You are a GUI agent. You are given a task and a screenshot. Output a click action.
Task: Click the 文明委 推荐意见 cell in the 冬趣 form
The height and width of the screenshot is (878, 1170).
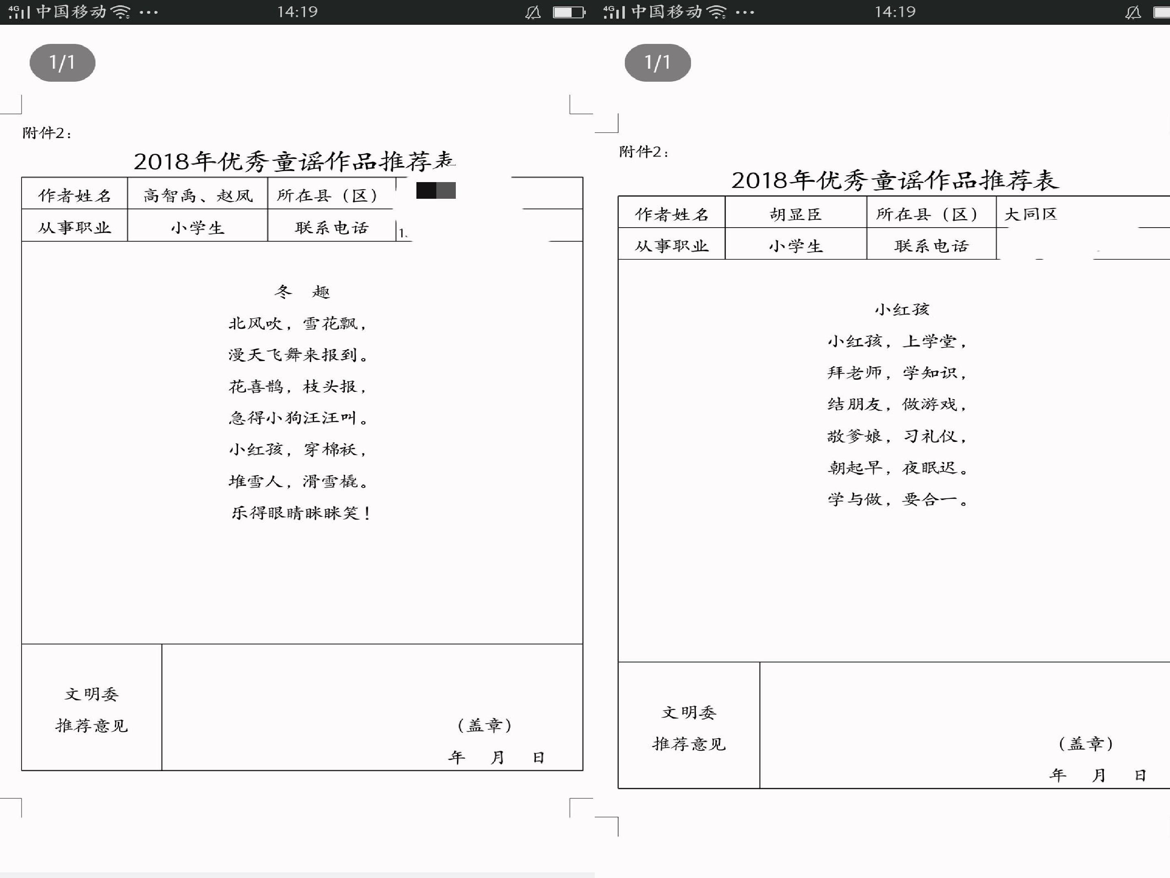point(91,707)
